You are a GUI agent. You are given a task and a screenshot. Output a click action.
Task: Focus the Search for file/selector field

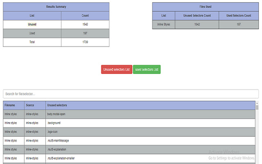pos(131,94)
